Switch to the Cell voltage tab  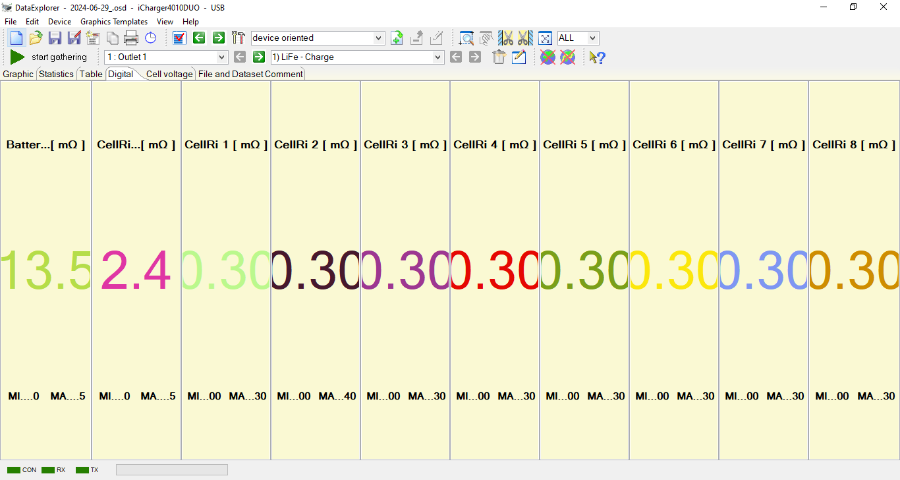pyautogui.click(x=169, y=75)
